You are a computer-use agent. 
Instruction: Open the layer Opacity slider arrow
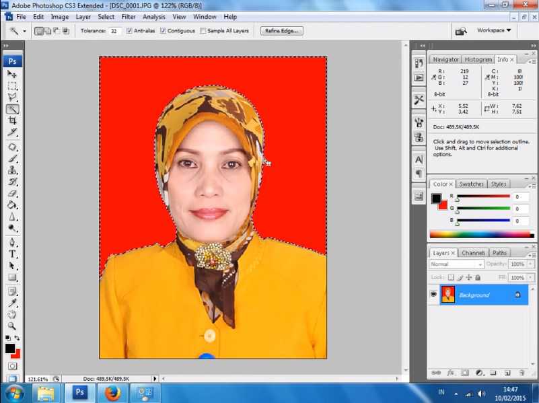(x=531, y=264)
